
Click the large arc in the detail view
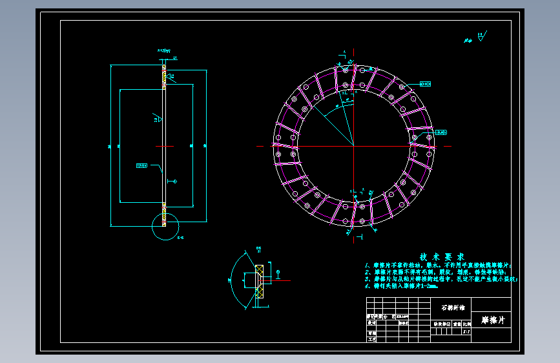(x=237, y=280)
